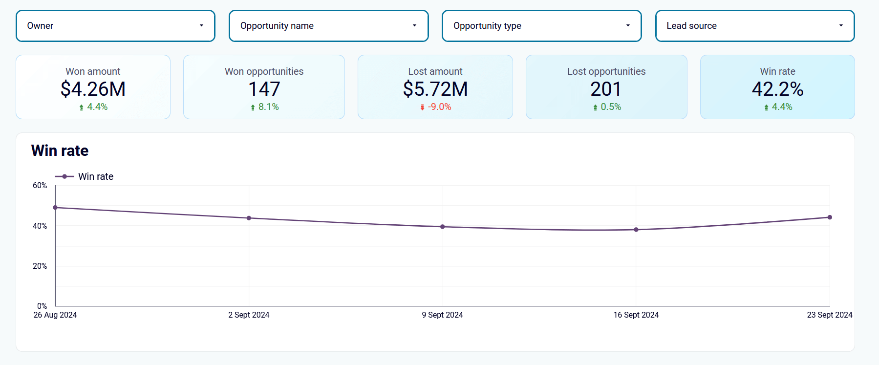Viewport: 879px width, 365px height.
Task: Select the Won amount $4.26M scorecard
Action: coord(93,87)
